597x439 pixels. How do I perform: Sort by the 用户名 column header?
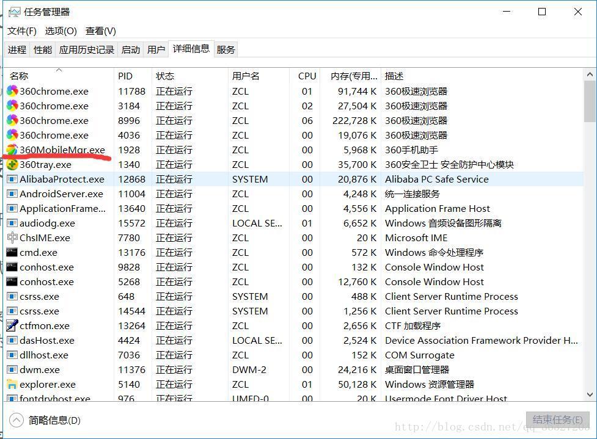point(258,76)
